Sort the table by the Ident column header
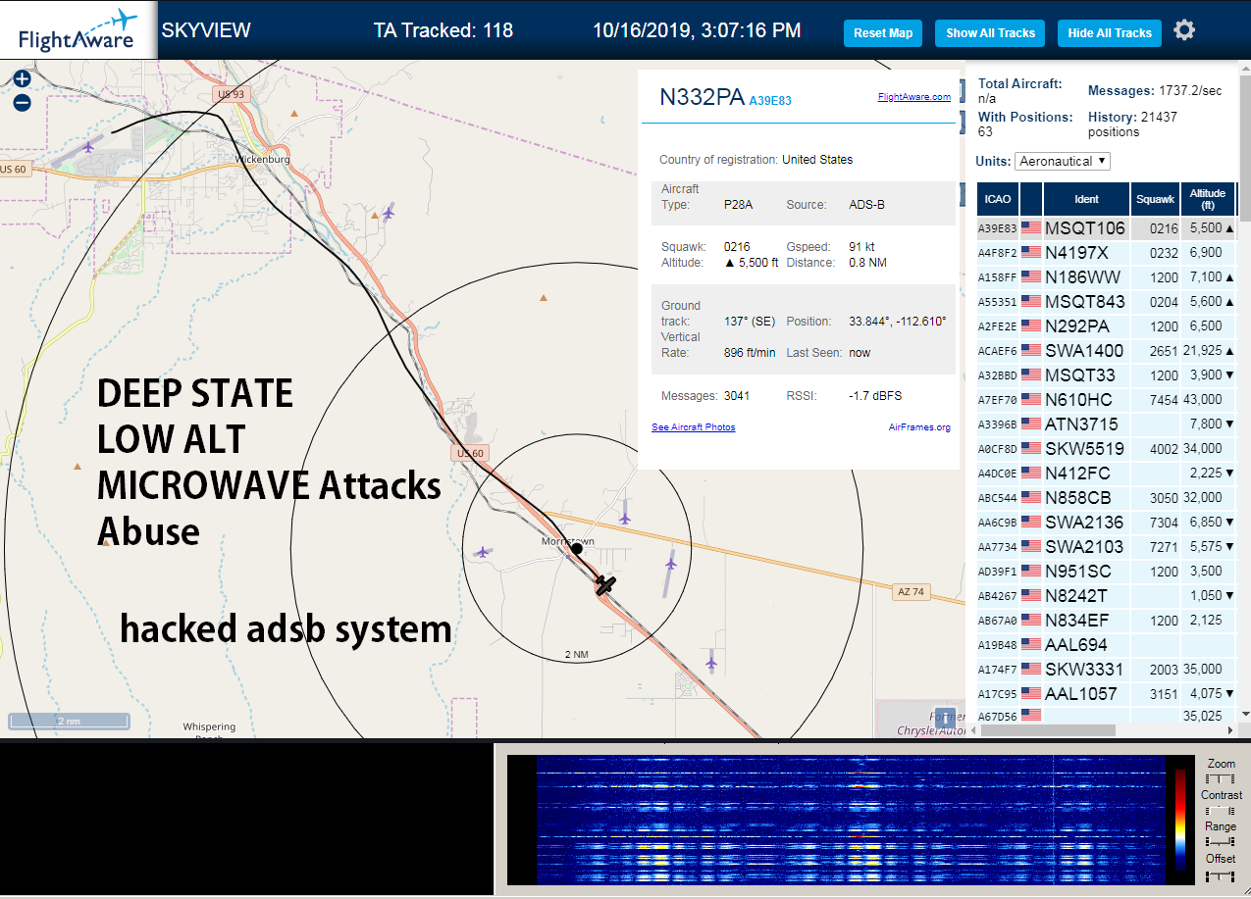The image size is (1251, 899). click(x=1086, y=199)
